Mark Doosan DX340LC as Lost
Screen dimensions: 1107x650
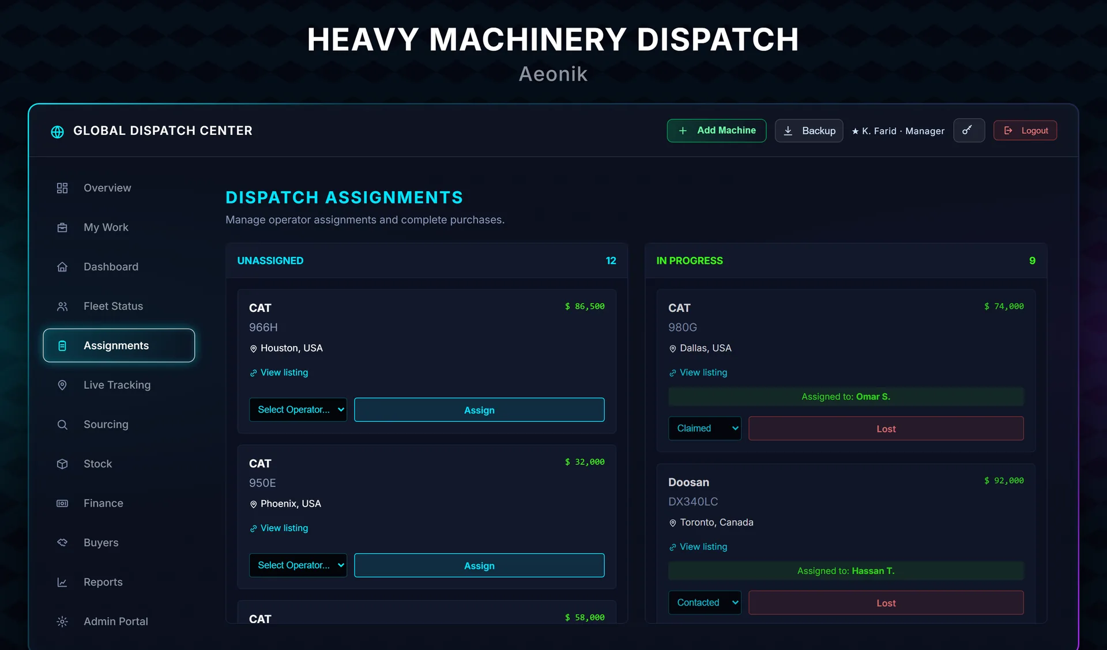886,603
